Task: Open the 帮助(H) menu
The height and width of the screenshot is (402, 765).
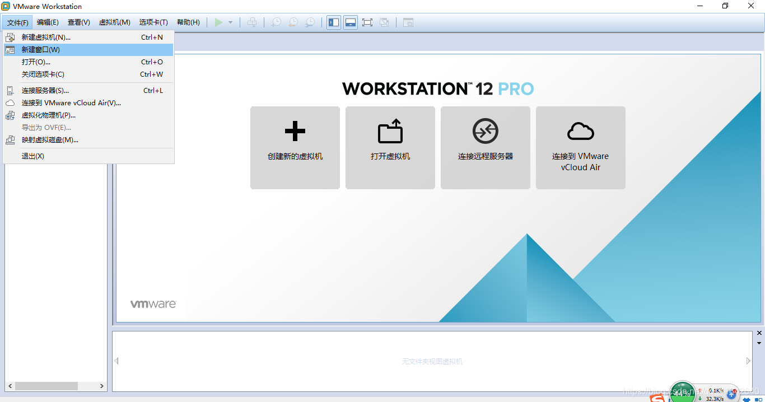Action: (x=188, y=22)
